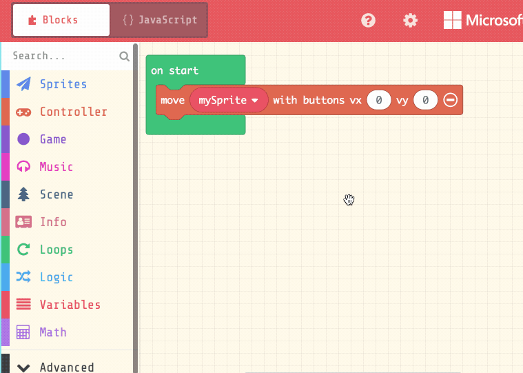Click the Scene tree icon
The height and width of the screenshot is (373, 523).
click(23, 194)
